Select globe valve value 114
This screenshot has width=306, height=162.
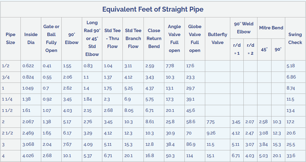(190, 156)
